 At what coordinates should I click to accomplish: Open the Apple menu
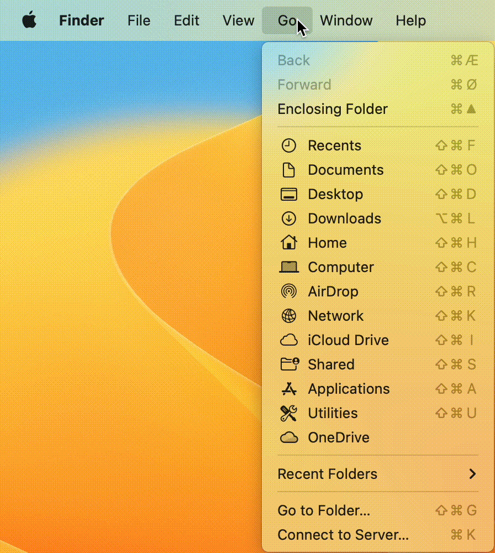(x=29, y=21)
